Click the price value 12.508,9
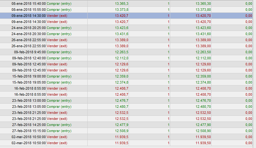The image size is (256, 148). 122,131
